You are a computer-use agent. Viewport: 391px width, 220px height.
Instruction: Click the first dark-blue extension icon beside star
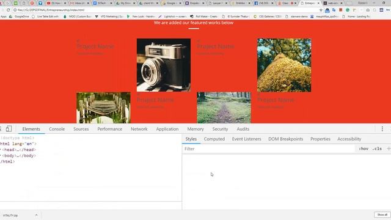click(327, 10)
